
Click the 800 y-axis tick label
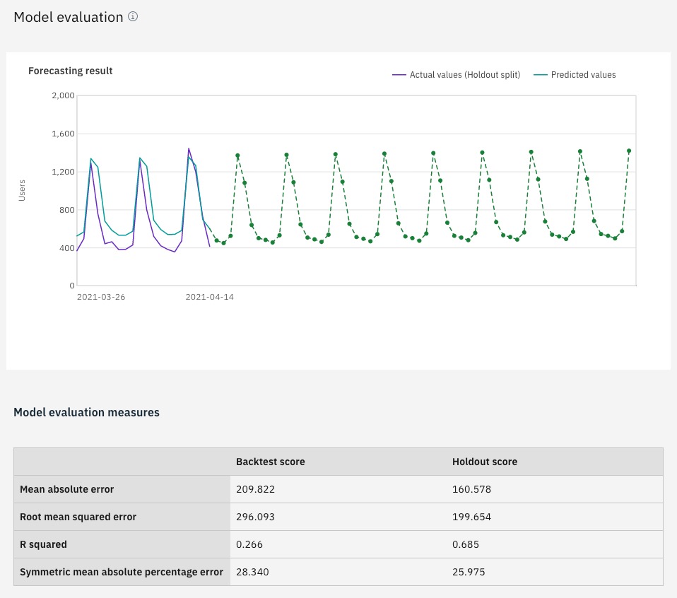(67, 210)
